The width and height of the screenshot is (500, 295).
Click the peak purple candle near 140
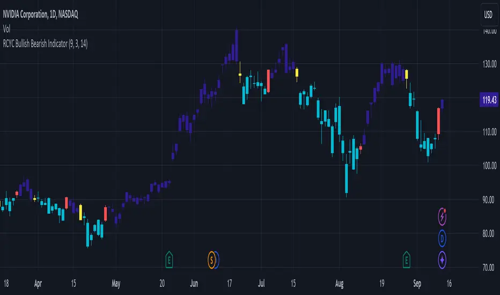(x=237, y=45)
